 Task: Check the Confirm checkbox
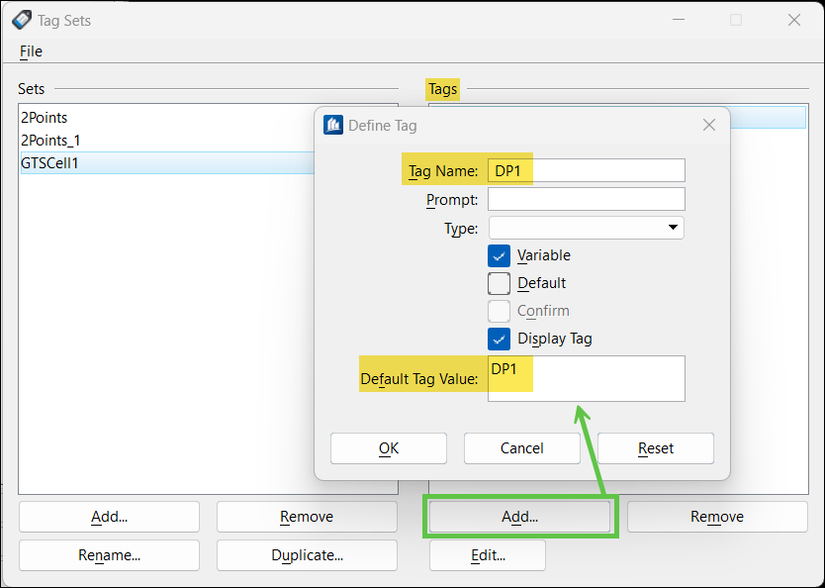coord(500,311)
